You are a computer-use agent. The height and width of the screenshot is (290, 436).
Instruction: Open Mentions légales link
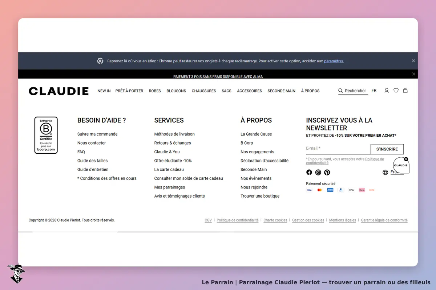(x=343, y=220)
